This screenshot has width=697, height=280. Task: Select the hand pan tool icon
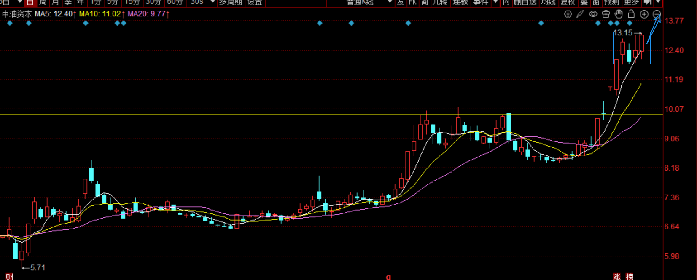(x=619, y=14)
